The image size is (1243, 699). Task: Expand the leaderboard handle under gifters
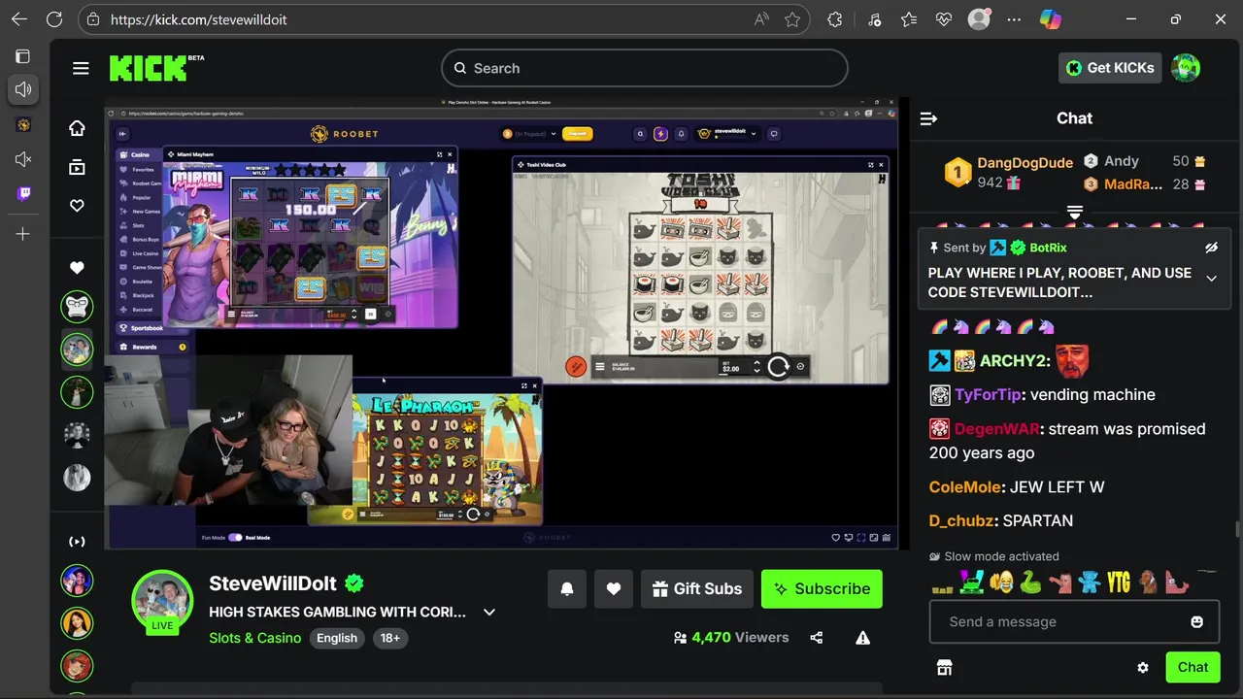[1075, 212]
